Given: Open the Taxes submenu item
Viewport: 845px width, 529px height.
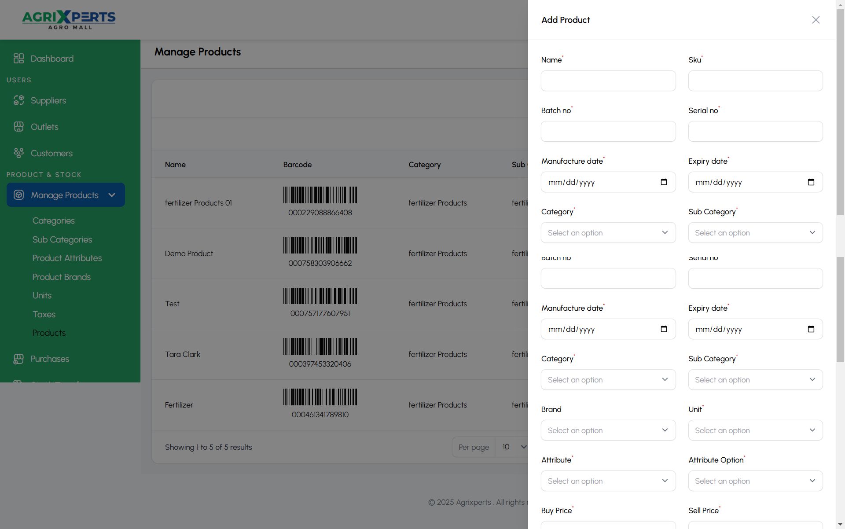Looking at the screenshot, I should tap(44, 314).
